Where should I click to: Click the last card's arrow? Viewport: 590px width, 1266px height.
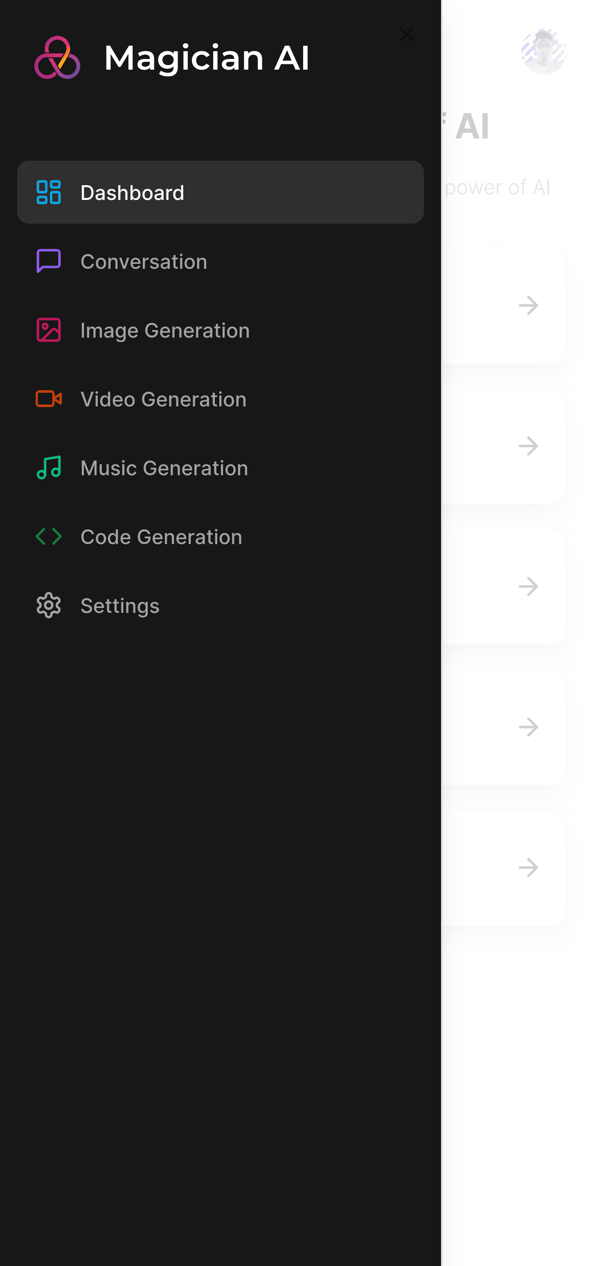(529, 867)
